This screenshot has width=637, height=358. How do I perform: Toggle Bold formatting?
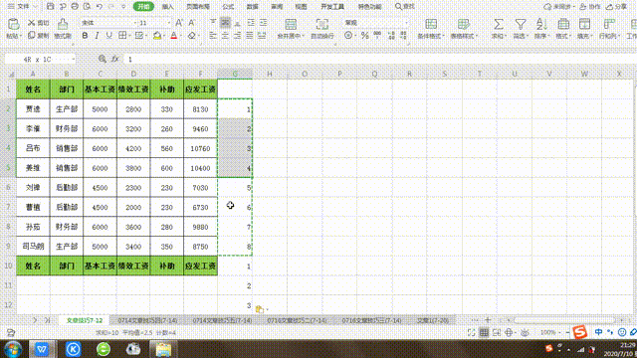[85, 36]
